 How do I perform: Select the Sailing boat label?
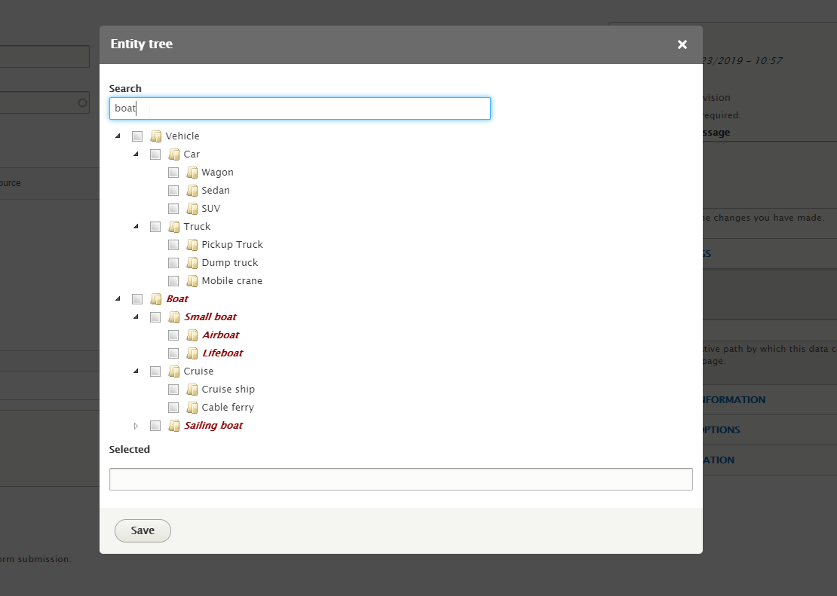[213, 425]
